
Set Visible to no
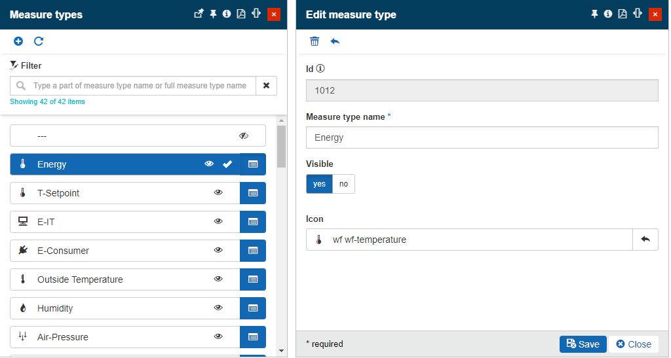pos(343,184)
